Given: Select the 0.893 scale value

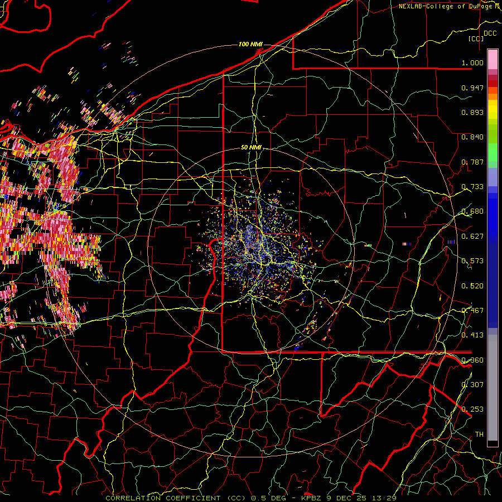Looking at the screenshot, I should pos(472,112).
